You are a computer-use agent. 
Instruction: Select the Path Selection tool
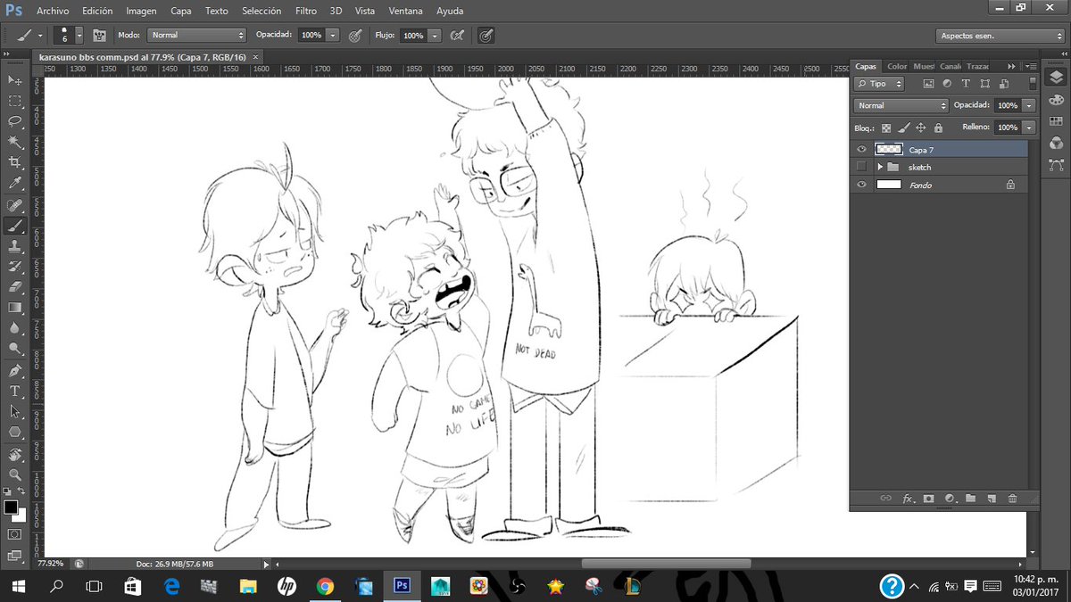click(x=15, y=412)
